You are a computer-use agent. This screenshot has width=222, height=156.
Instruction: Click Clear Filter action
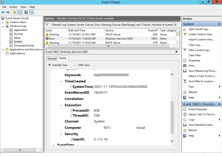coord(195,55)
